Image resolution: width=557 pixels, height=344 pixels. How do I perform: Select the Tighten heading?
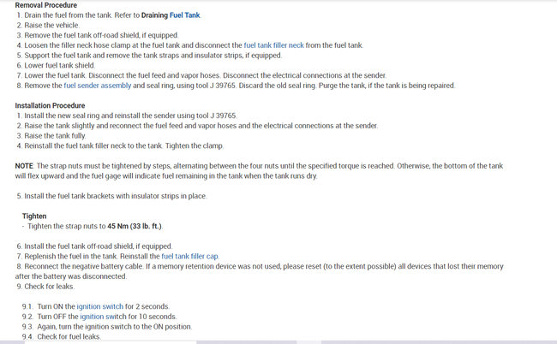point(34,216)
